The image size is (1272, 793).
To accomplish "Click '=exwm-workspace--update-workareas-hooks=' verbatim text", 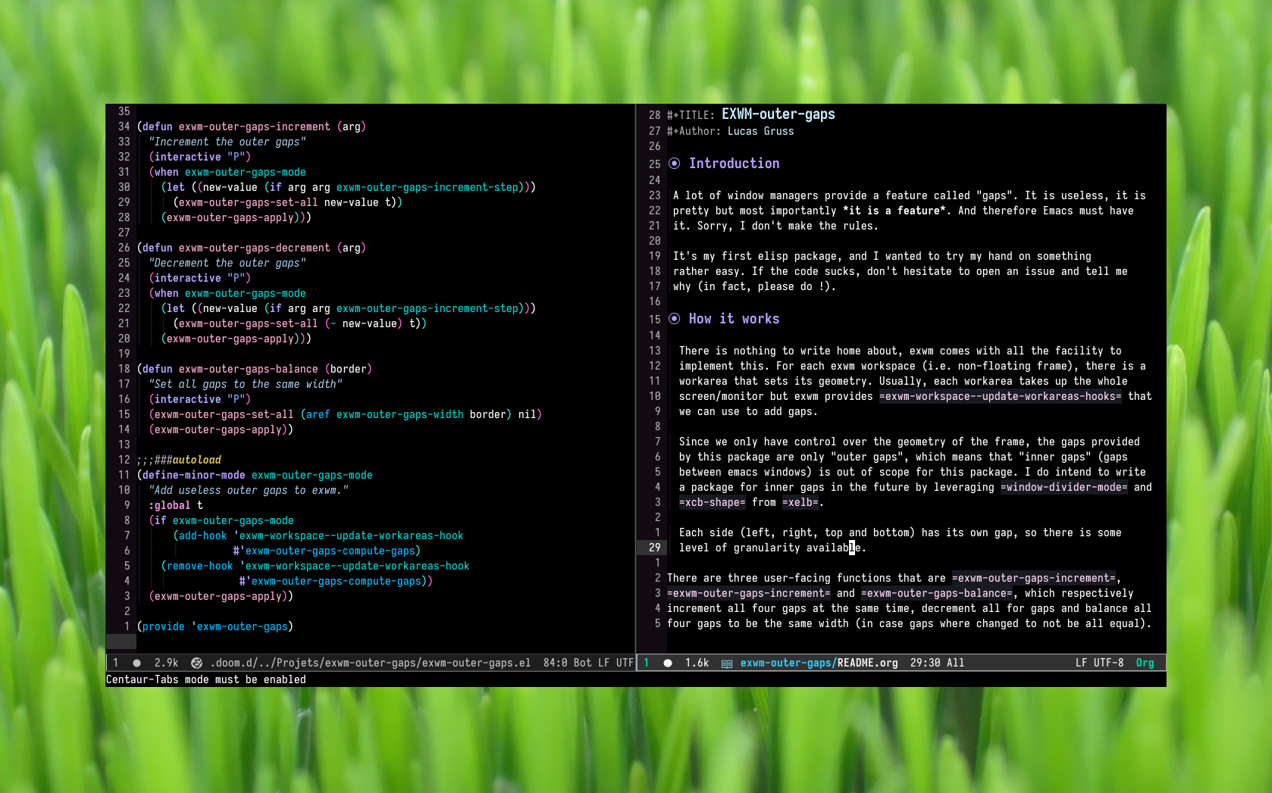I will coord(1000,396).
